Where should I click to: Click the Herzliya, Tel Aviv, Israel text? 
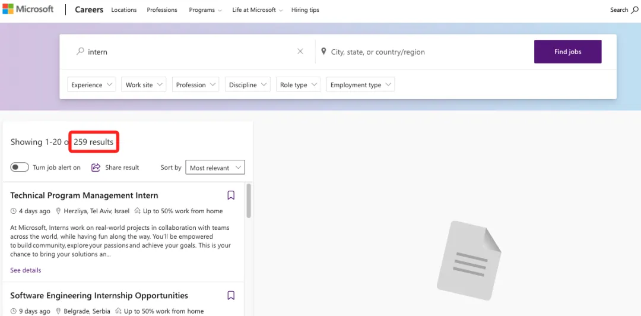97,211
